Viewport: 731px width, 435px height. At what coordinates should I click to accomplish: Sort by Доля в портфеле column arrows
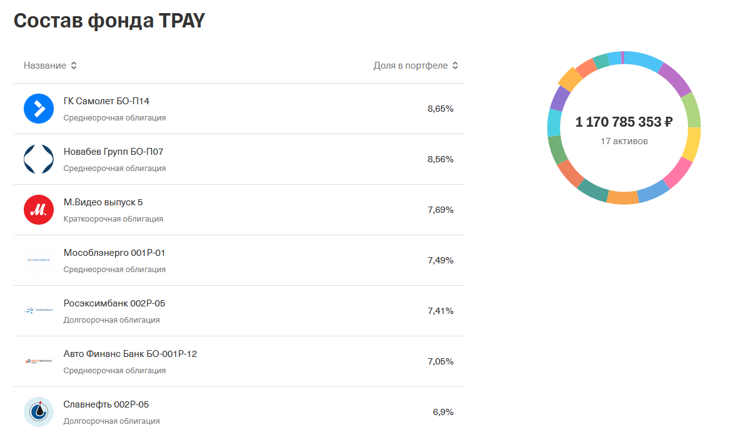point(455,66)
